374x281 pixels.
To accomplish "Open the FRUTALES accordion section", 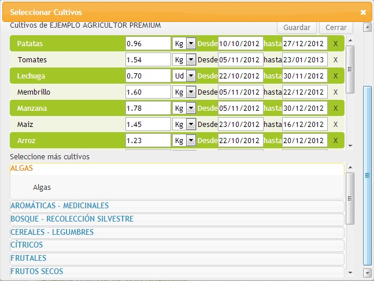I will point(28,258).
